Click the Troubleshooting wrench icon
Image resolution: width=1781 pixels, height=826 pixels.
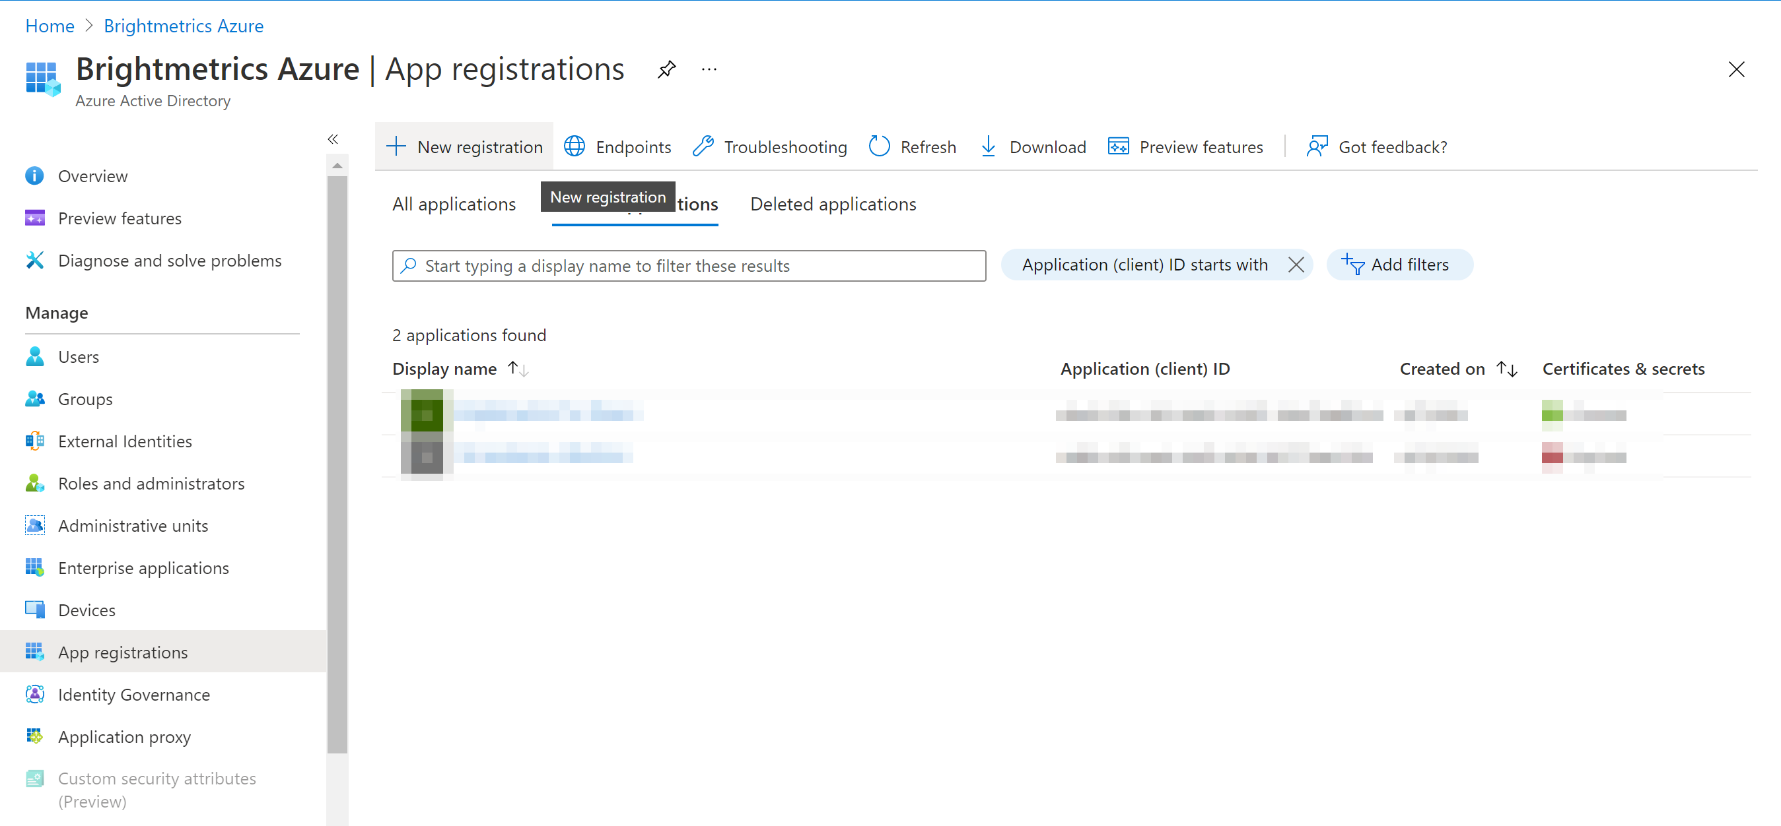click(703, 146)
